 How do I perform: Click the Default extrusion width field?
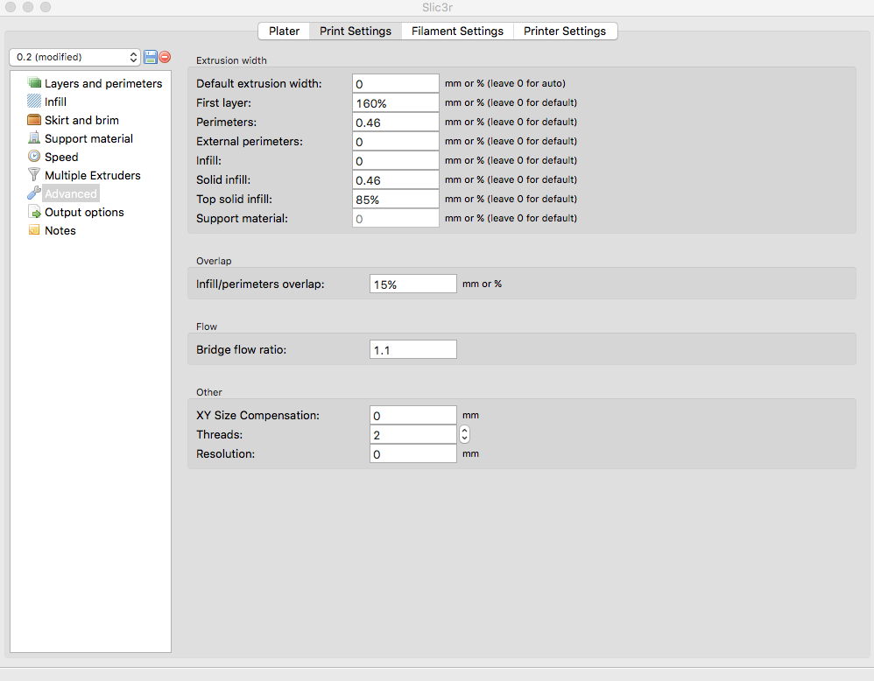click(395, 83)
